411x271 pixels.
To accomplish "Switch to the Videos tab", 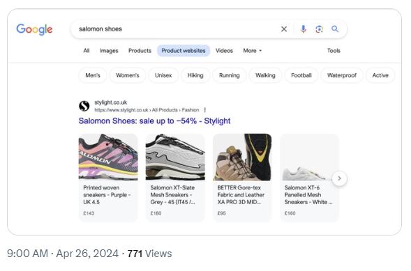I will [224, 51].
